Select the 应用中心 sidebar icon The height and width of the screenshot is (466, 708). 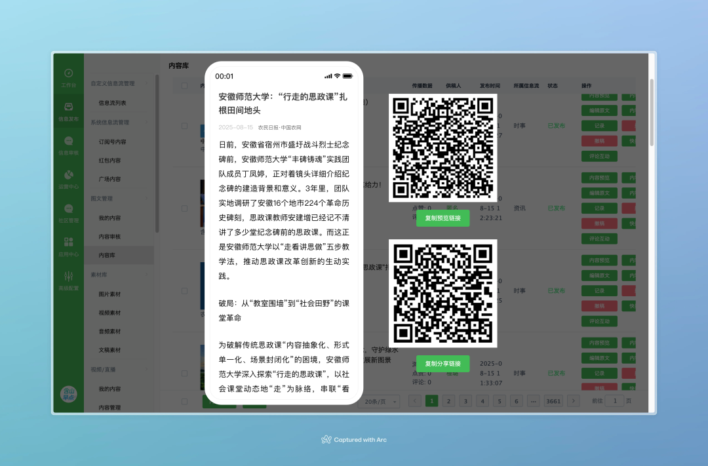pos(68,246)
